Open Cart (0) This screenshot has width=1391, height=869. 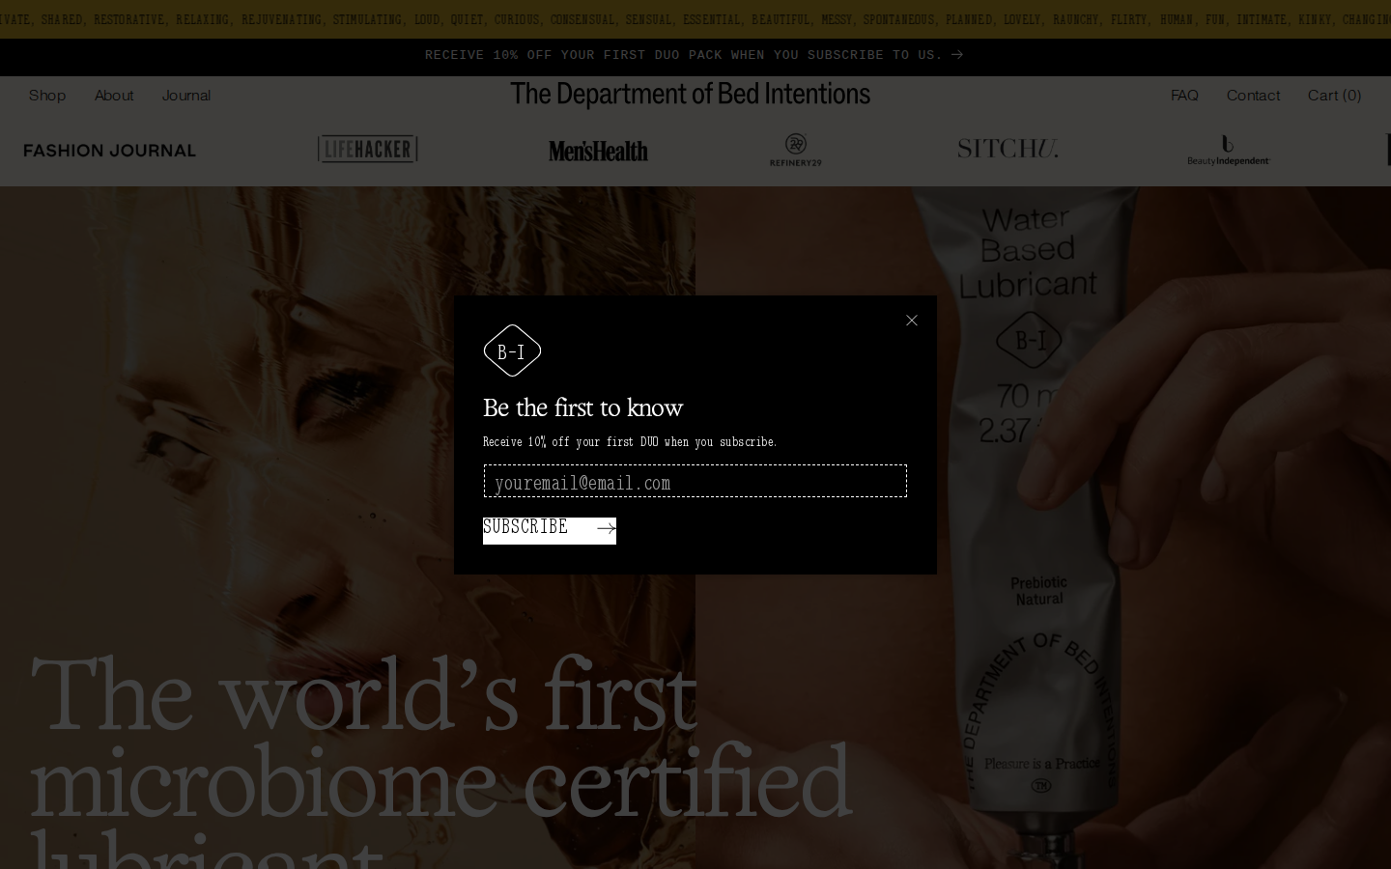click(x=1334, y=95)
